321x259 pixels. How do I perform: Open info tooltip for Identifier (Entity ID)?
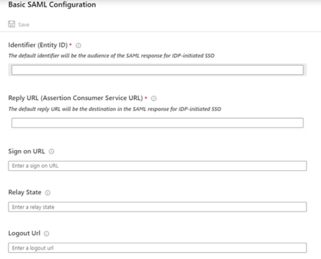point(78,45)
